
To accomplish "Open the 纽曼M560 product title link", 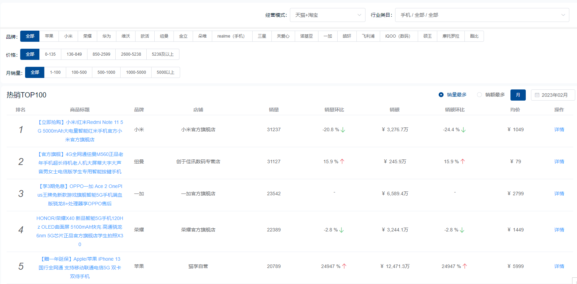I will tap(80, 163).
